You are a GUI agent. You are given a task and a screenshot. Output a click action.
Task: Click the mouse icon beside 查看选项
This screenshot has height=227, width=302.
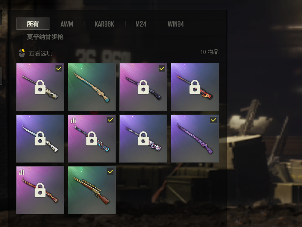[22, 53]
